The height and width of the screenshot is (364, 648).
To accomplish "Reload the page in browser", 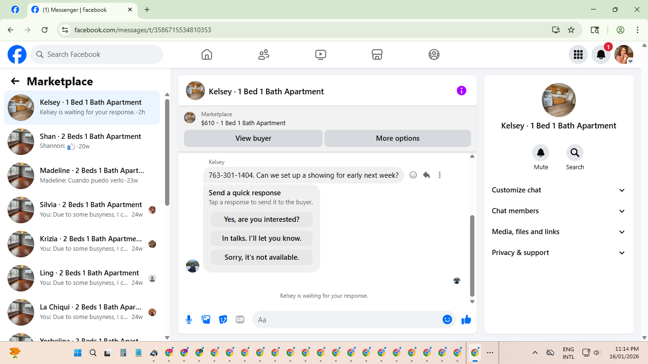I will click(x=45, y=30).
